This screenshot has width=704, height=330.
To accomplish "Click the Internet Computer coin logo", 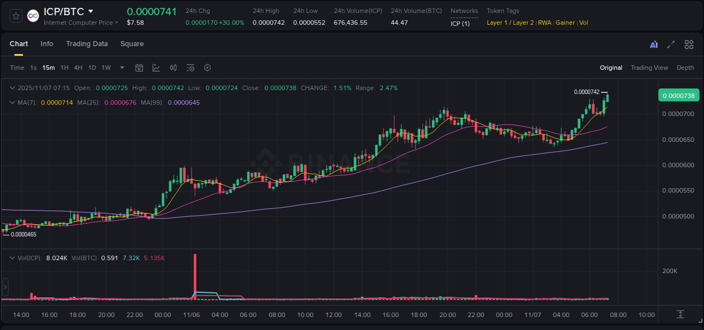I will [x=33, y=15].
